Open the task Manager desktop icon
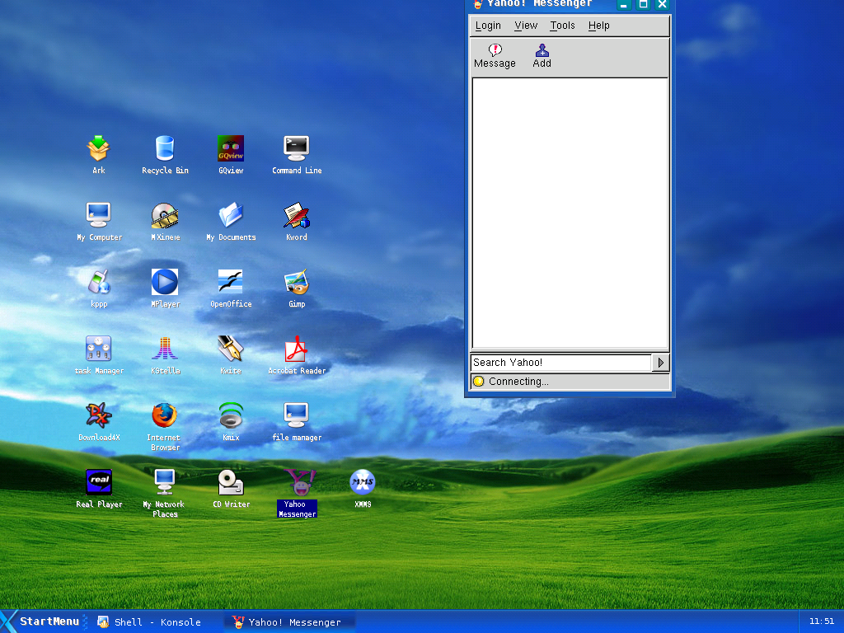Image resolution: width=844 pixels, height=633 pixels. [99, 349]
